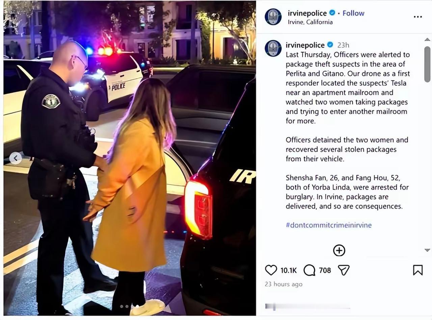The image size is (432, 320).
Task: Click the arrest photo of officer
Action: coord(130,158)
